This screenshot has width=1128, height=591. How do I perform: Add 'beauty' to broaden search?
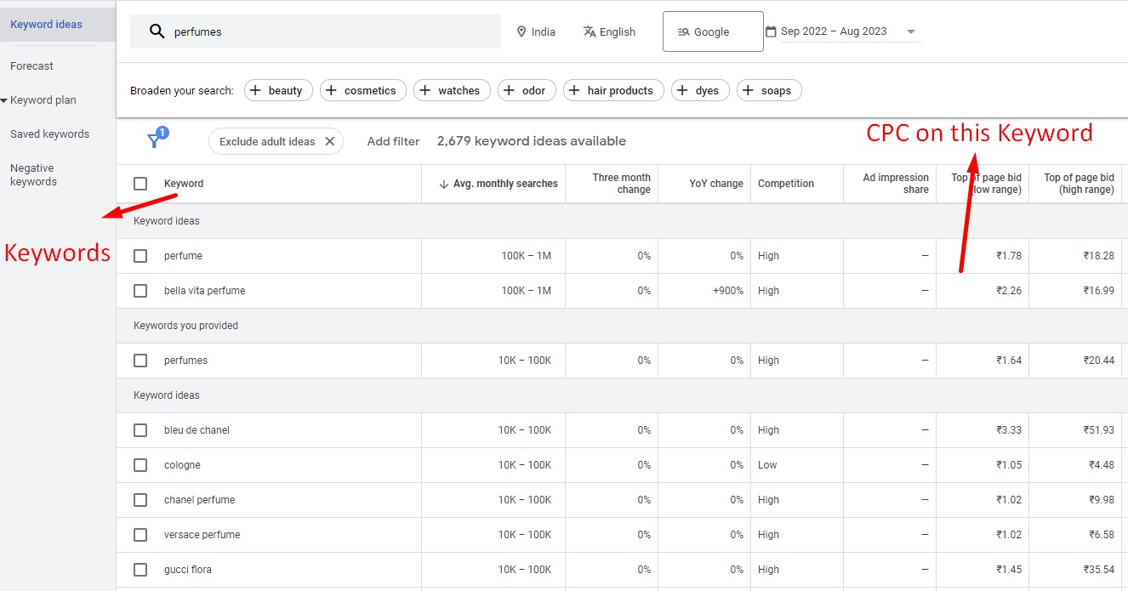click(x=278, y=90)
